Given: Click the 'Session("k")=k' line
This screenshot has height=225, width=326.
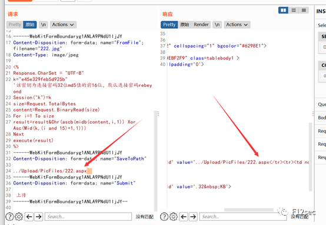Looking at the screenshot, I should [x=32, y=98].
